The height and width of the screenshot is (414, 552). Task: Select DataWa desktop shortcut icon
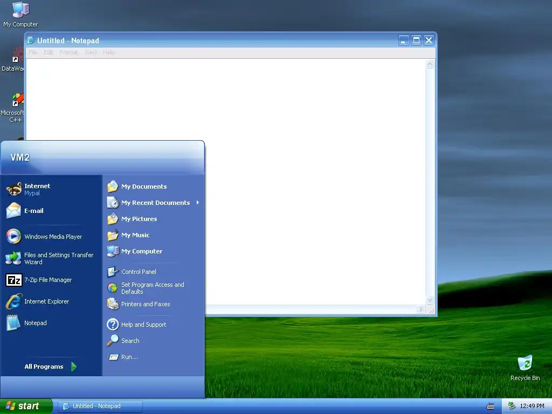pyautogui.click(x=18, y=56)
